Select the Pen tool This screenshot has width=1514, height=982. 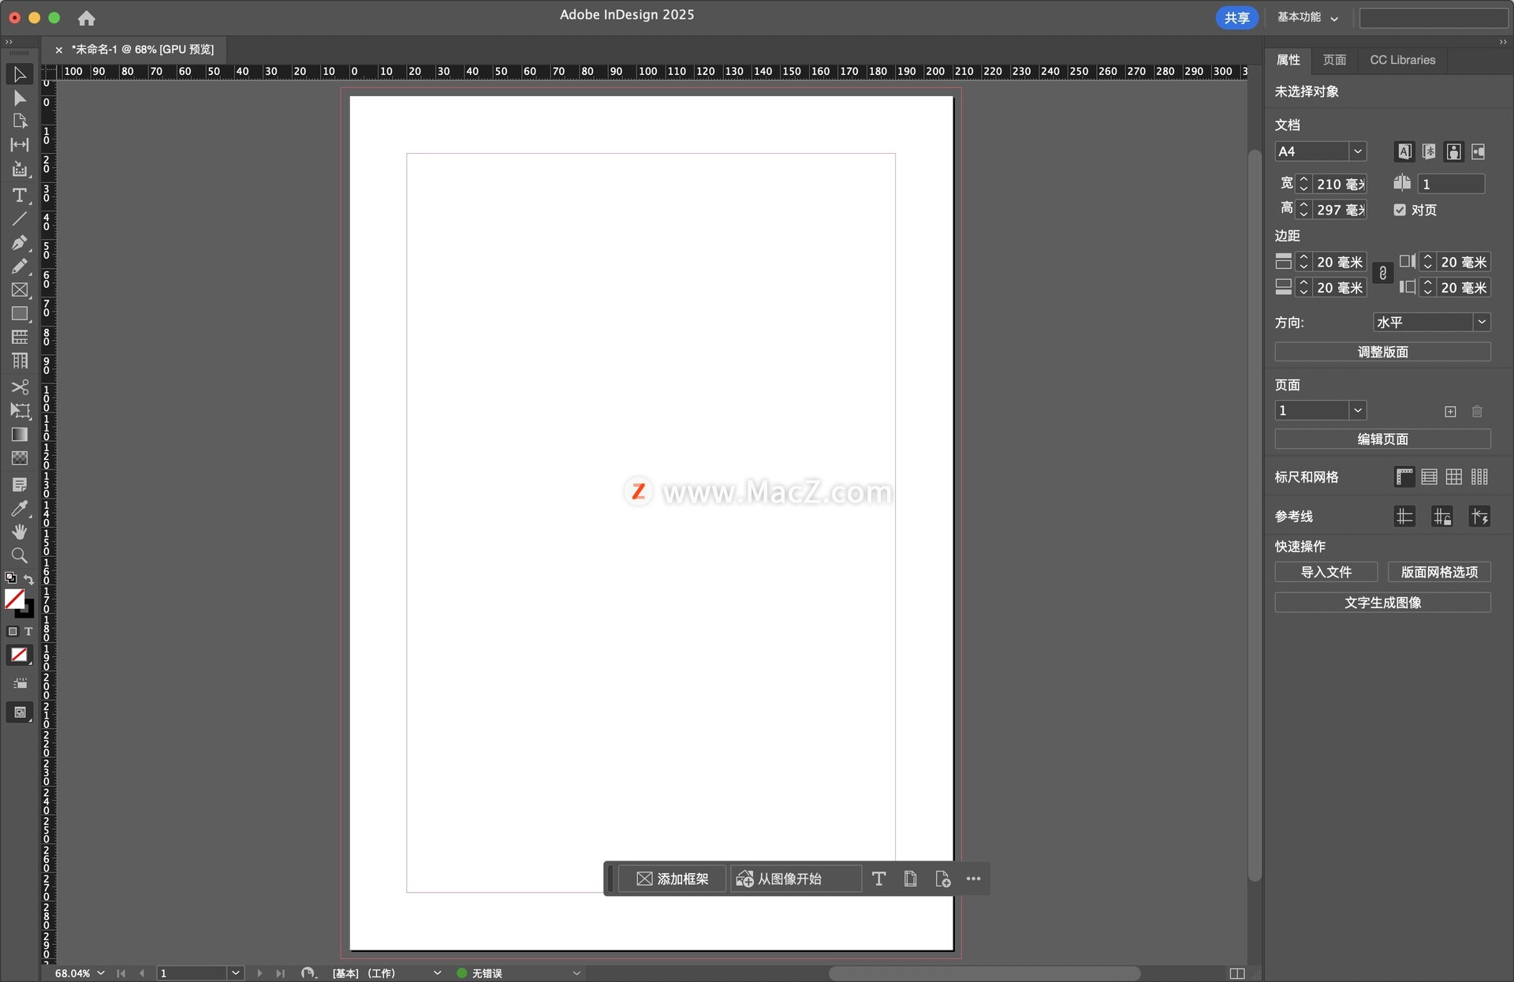[x=20, y=243]
